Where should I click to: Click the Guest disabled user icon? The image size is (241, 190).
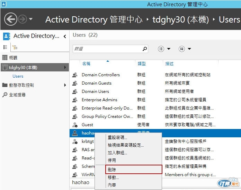tap(75, 124)
